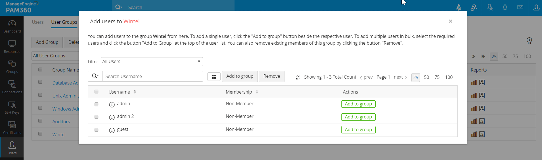This screenshot has height=160, width=542.
Task: Click the mail envelope icon in header
Action: click(520, 7)
